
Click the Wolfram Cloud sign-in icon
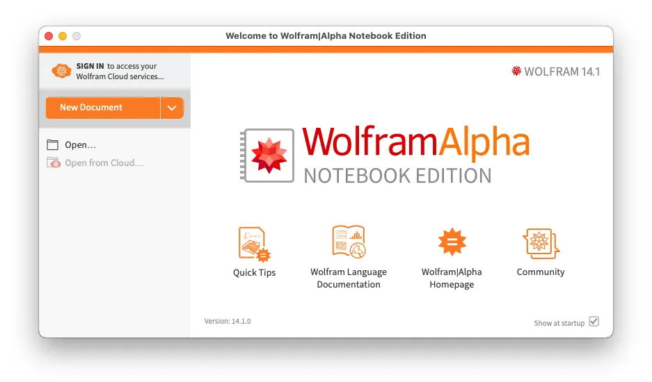[61, 71]
